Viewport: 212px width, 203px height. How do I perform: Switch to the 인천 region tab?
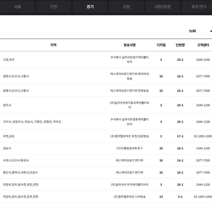(x=54, y=7)
